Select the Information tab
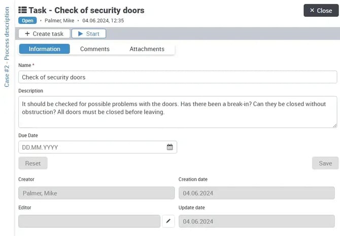340x236 pixels. (x=45, y=49)
